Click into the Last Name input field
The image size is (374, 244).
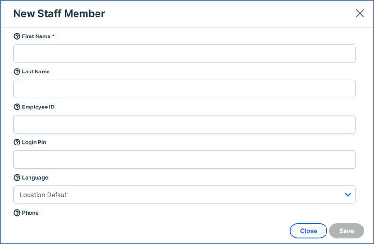(x=184, y=89)
